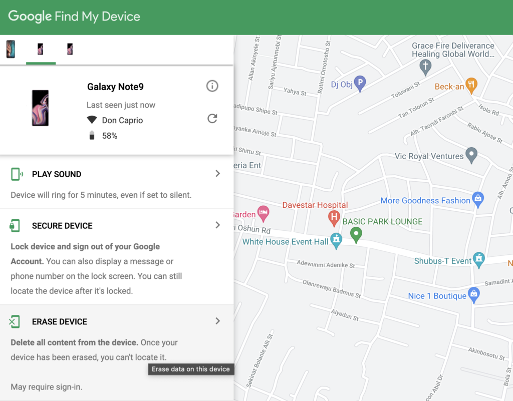Screen dimensions: 513x401
Task: Select the Grace Fire Deliverance church marker
Action: click(x=425, y=67)
